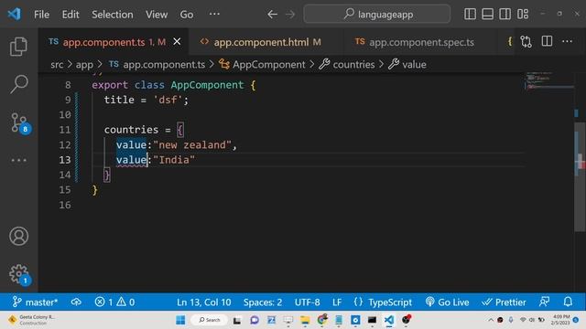The height and width of the screenshot is (329, 586).
Task: Click the Publish to cloud sync icon
Action: tap(76, 302)
